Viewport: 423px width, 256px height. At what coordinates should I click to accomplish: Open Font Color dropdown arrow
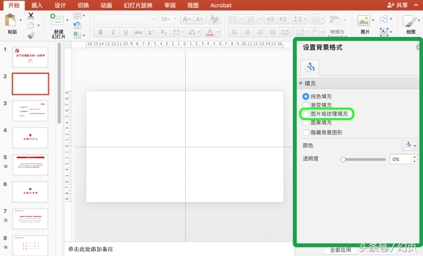218,32
